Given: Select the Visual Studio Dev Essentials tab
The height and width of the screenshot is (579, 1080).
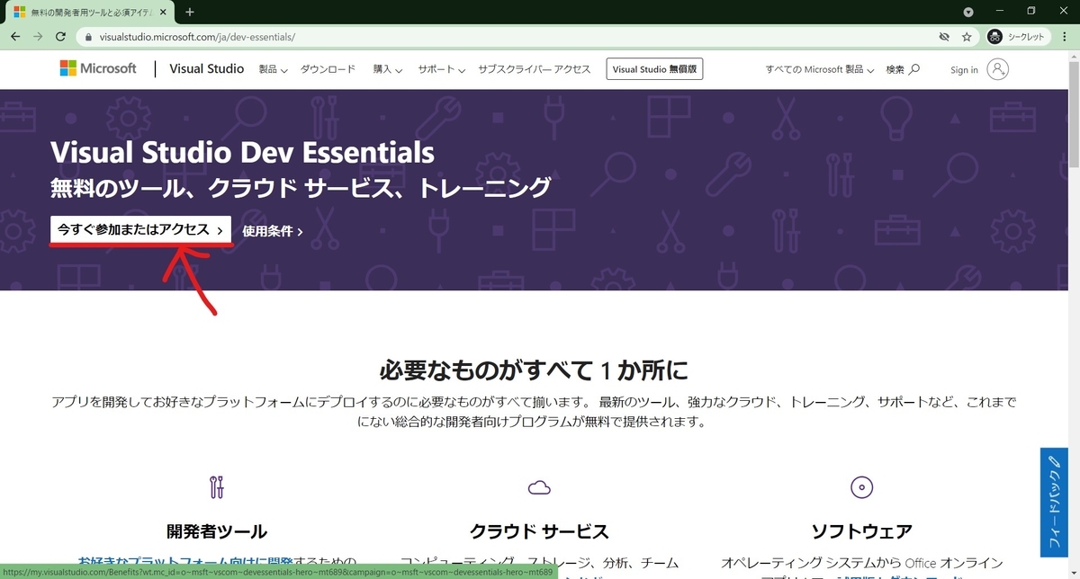Looking at the screenshot, I should (x=89, y=12).
